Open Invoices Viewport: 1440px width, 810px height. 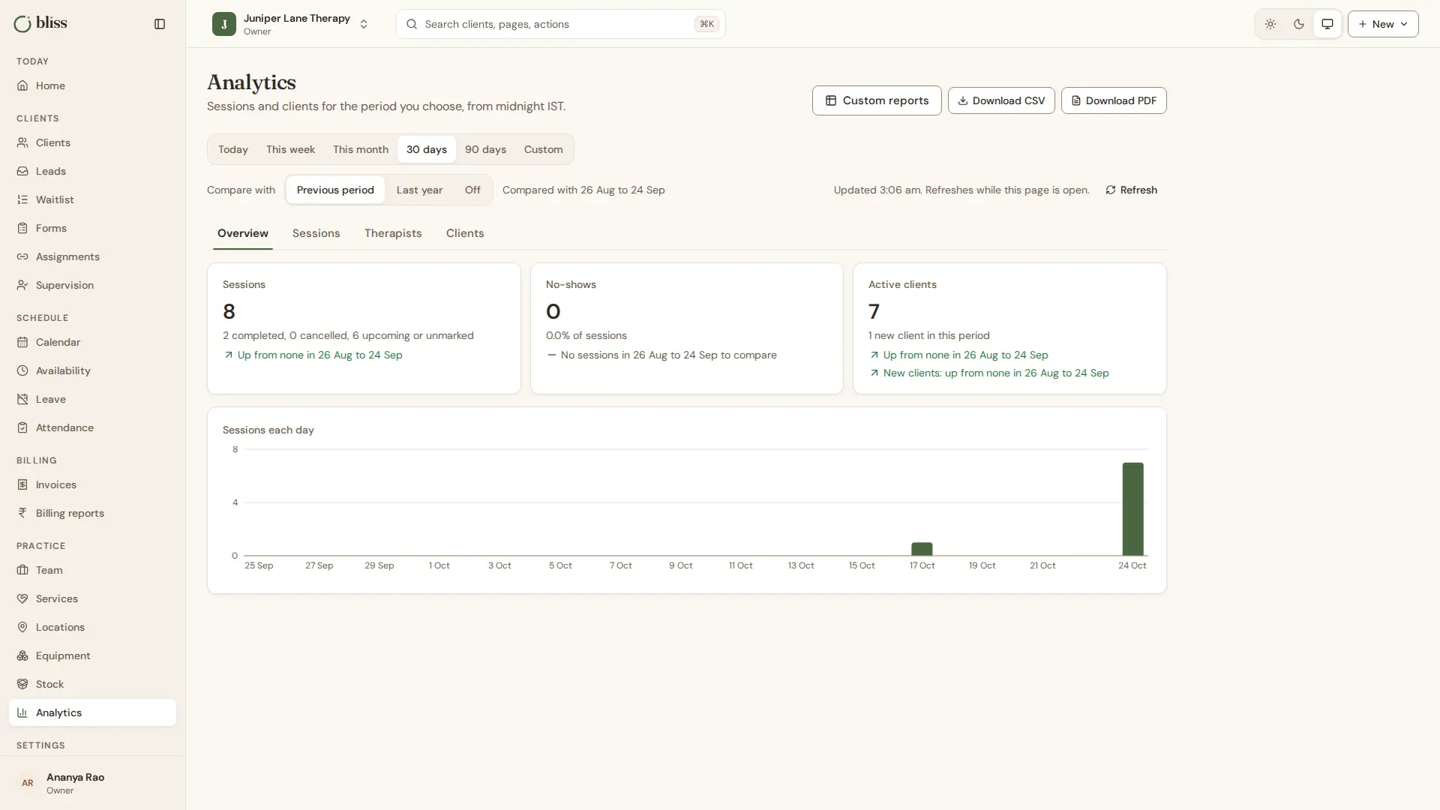click(92, 484)
